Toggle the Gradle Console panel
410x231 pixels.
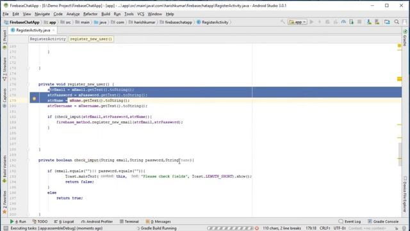[x=383, y=221]
